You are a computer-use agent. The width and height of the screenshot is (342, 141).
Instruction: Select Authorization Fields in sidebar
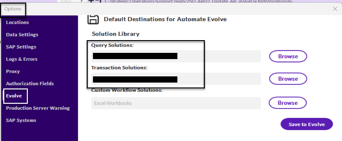[x=30, y=84]
